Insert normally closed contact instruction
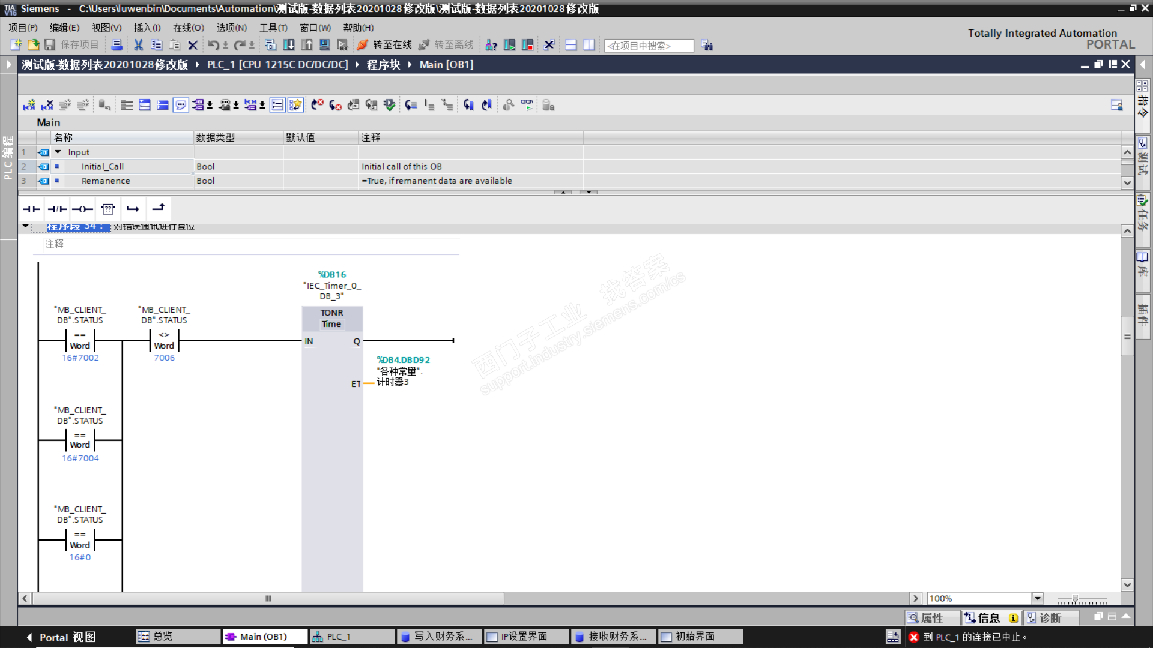The image size is (1153, 648). point(57,209)
